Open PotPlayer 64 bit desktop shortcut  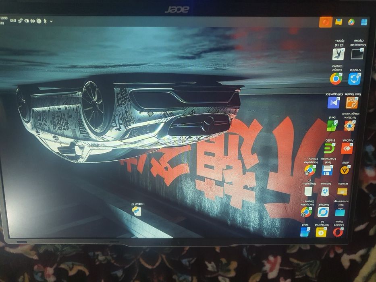321,232
